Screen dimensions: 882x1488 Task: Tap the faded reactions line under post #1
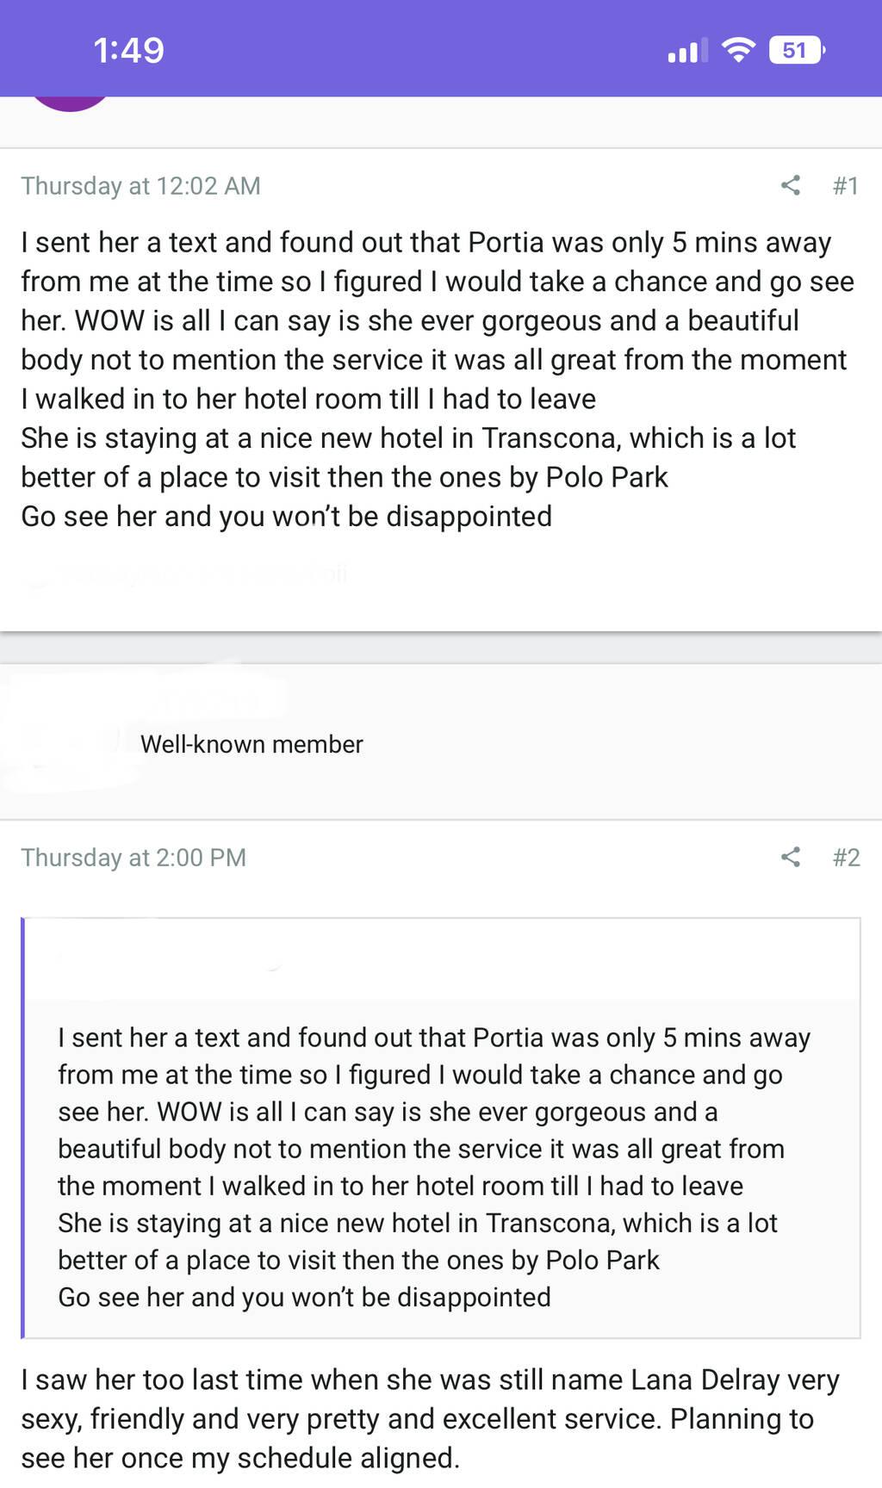pyautogui.click(x=189, y=574)
